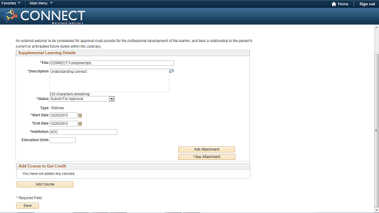Click the Add Attachment button
The image size is (379, 213).
207,149
